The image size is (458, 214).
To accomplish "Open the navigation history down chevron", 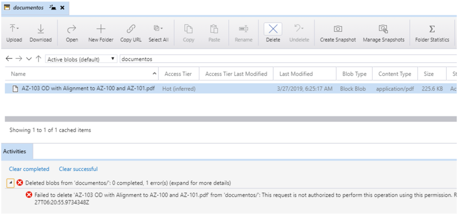I will click(29, 59).
